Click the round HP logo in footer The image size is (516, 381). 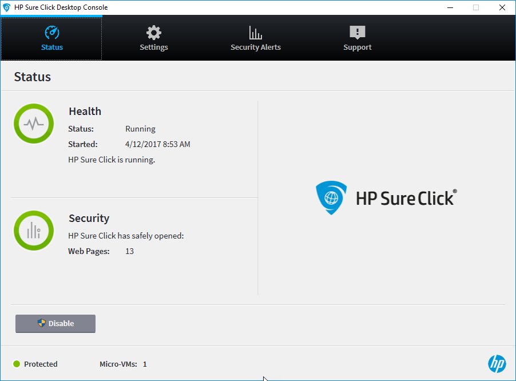497,364
